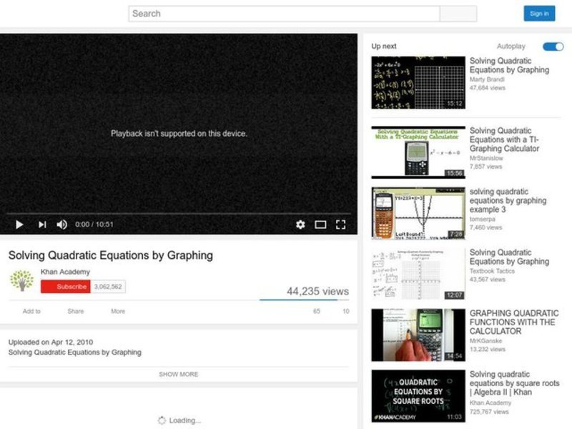
Task: Click the video progress bar
Action: 178,213
